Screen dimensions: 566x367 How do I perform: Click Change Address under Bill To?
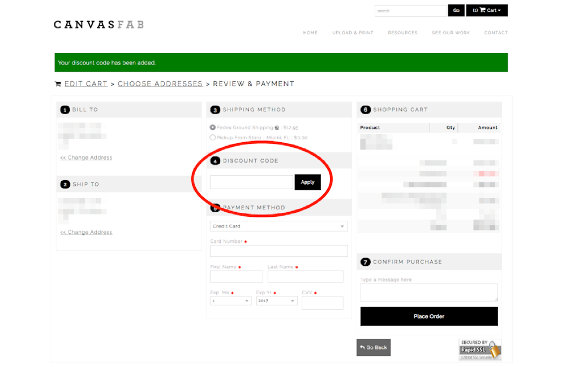86,158
